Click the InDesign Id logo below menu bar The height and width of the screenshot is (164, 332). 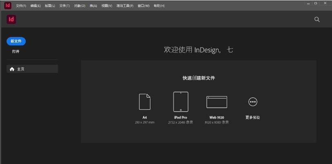pyautogui.click(x=11, y=19)
